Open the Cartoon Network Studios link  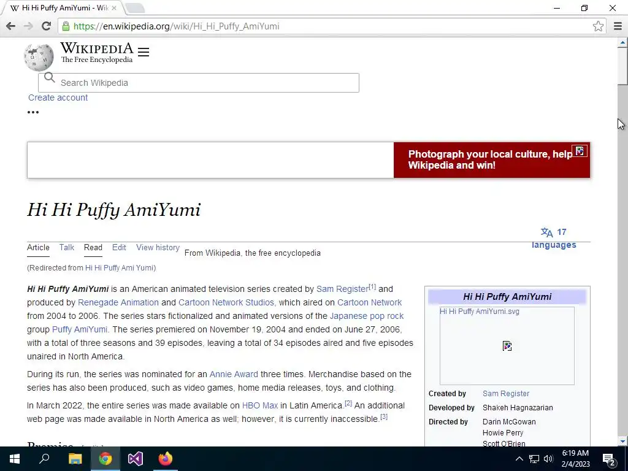pyautogui.click(x=227, y=302)
